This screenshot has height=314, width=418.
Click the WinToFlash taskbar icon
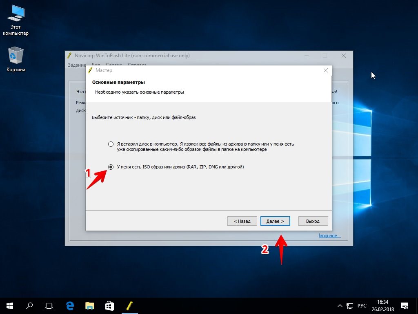129,306
